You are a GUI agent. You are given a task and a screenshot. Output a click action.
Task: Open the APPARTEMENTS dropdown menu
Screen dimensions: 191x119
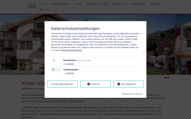61,4
